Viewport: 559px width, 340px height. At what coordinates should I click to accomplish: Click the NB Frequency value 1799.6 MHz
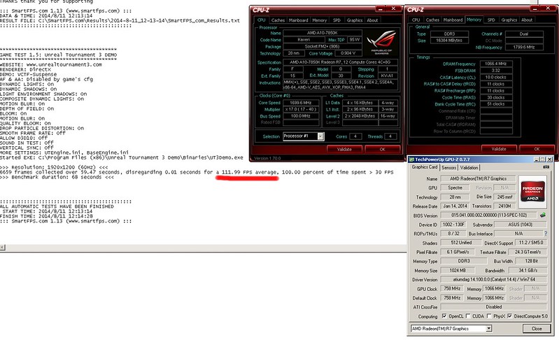tap(525, 47)
